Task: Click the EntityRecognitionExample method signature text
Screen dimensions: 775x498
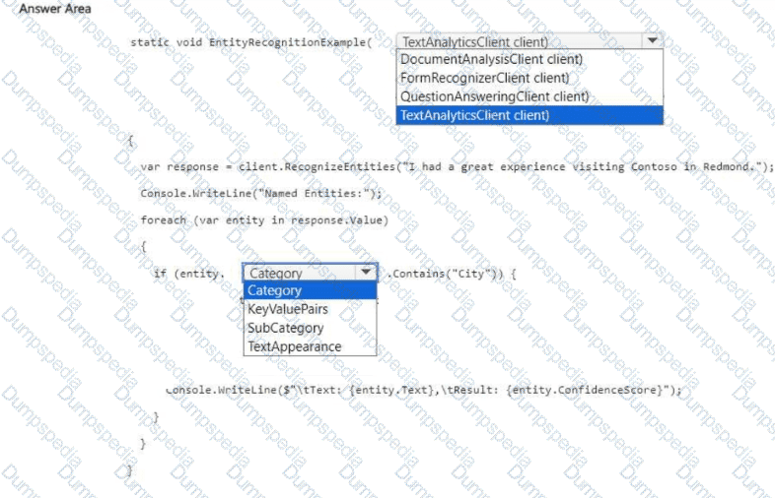Action: [x=250, y=42]
